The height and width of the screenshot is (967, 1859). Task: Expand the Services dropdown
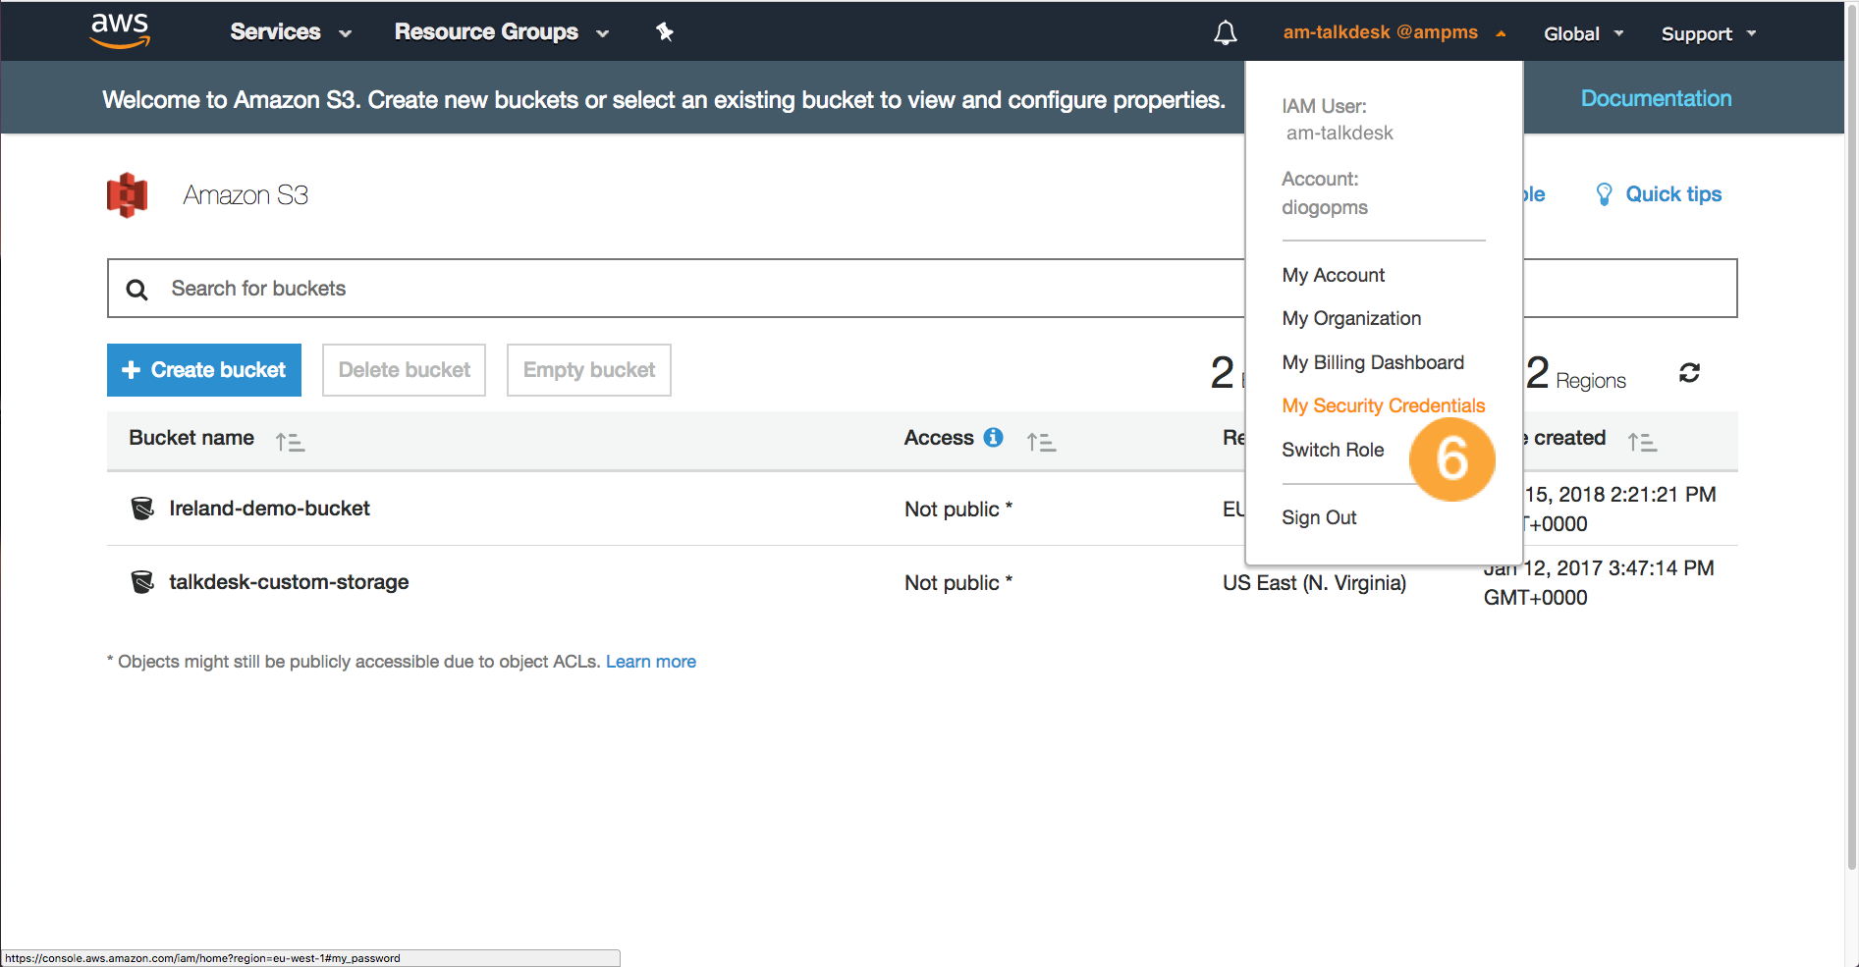click(291, 32)
